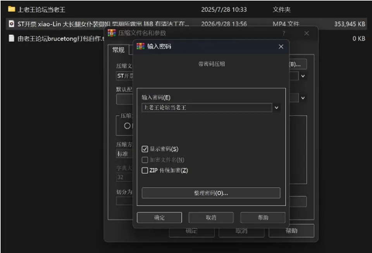Click the (B)... browse button
372x253 pixels.
tap(298, 64)
